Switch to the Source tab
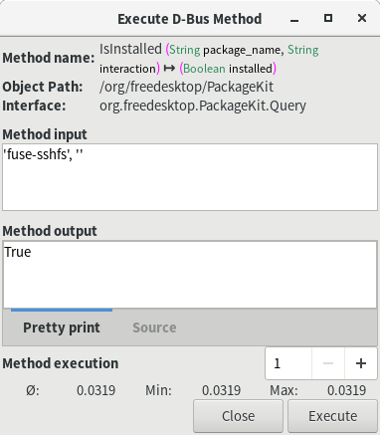The image size is (380, 435). pos(154,327)
